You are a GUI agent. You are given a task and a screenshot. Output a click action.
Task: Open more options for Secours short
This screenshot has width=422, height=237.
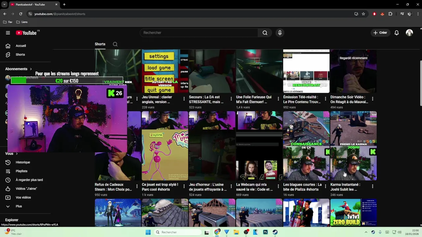click(231, 99)
